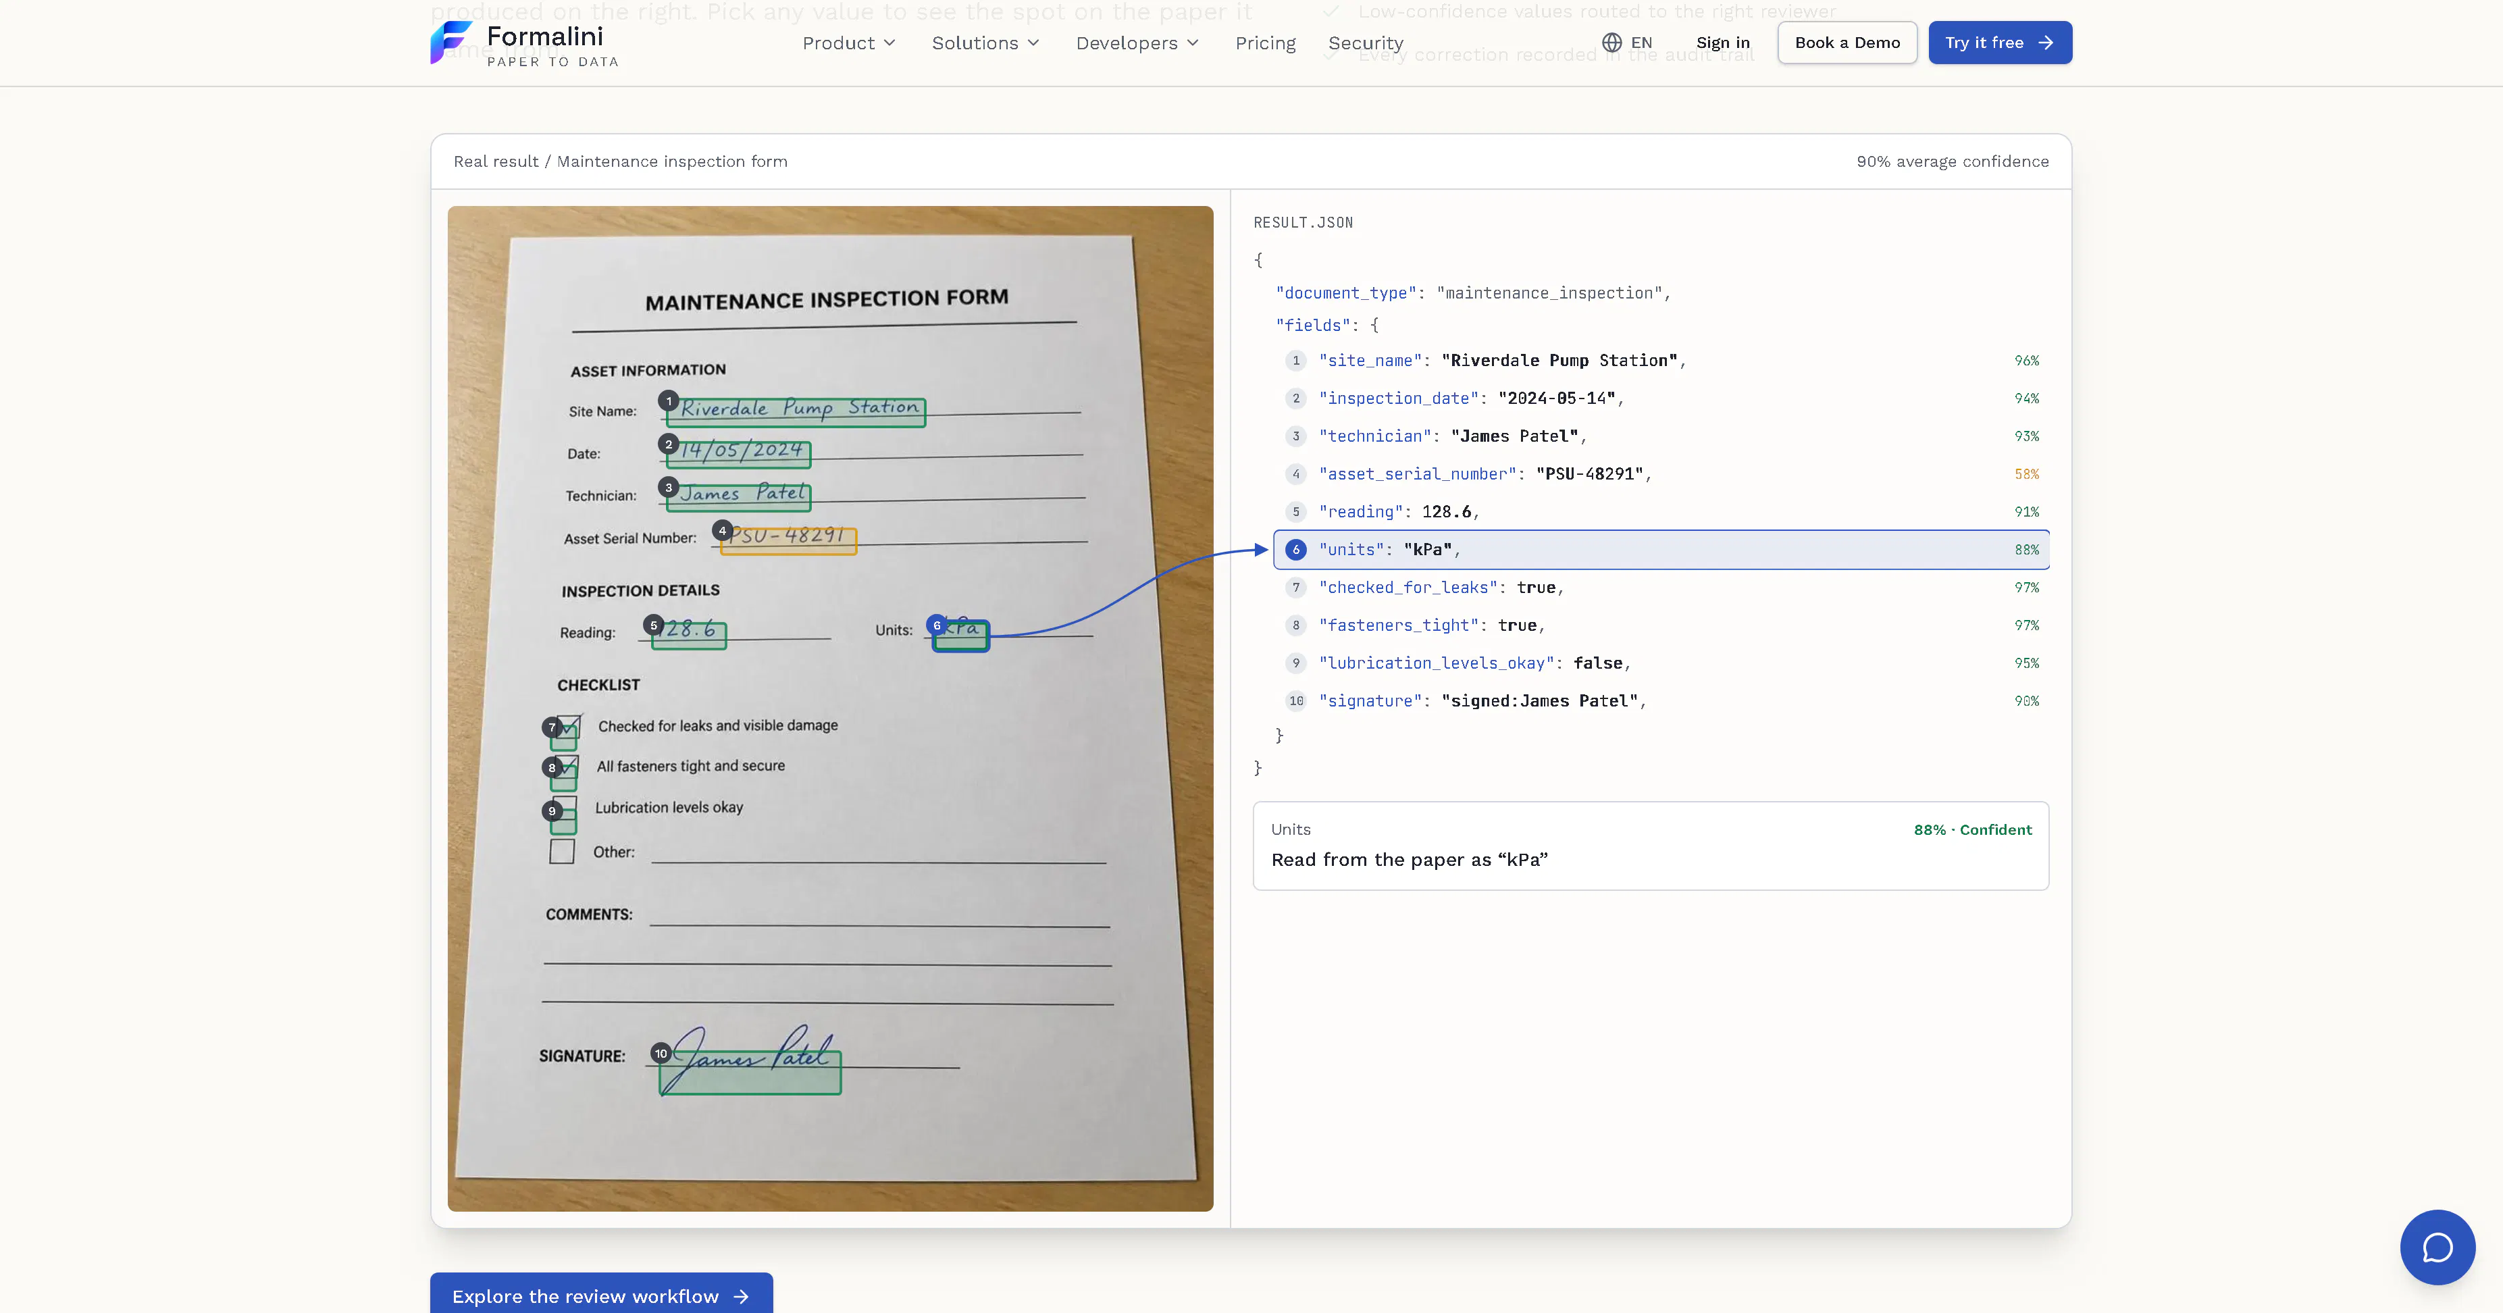Click badge 10 beside signature in JSON
The height and width of the screenshot is (1313, 2503).
click(x=1296, y=700)
